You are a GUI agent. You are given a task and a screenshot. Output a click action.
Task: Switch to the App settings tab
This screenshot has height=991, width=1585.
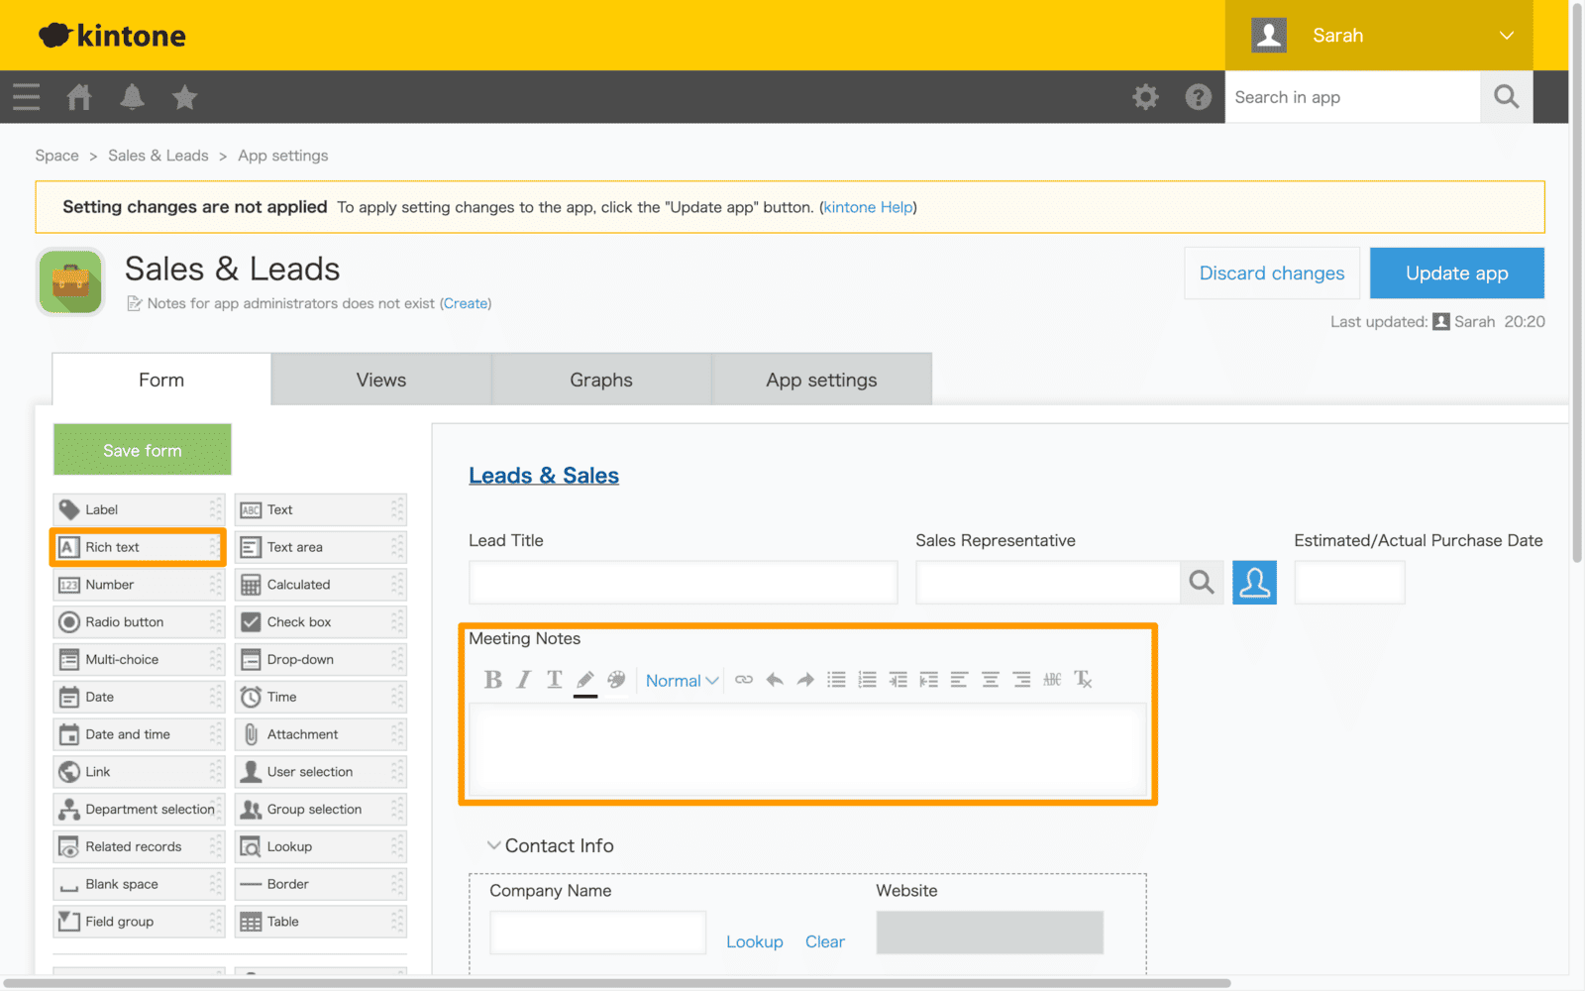click(821, 380)
